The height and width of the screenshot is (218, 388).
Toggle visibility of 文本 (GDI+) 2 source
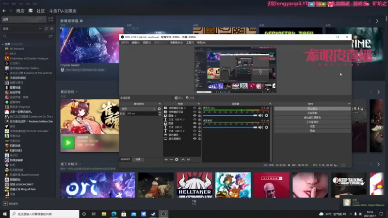[x=195, y=131]
